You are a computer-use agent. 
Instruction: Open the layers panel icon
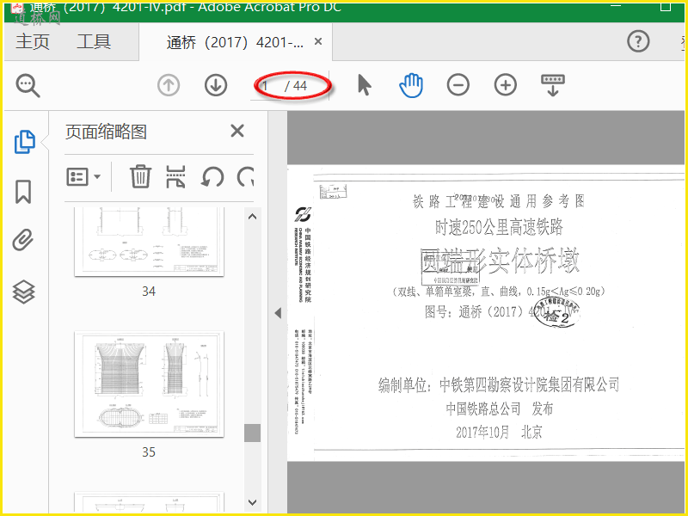coord(23,292)
